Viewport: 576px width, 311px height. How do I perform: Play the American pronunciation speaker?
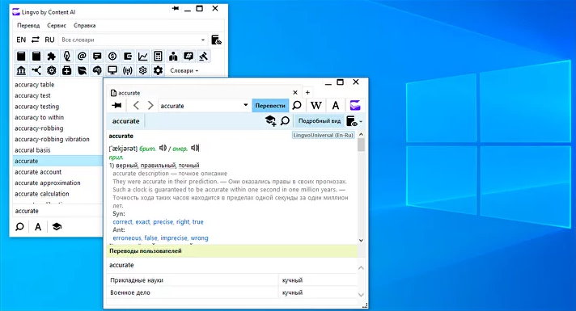click(x=195, y=148)
